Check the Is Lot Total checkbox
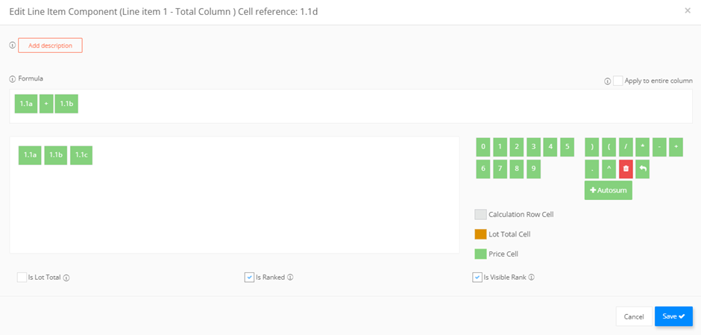The width and height of the screenshot is (701, 335). click(x=22, y=278)
